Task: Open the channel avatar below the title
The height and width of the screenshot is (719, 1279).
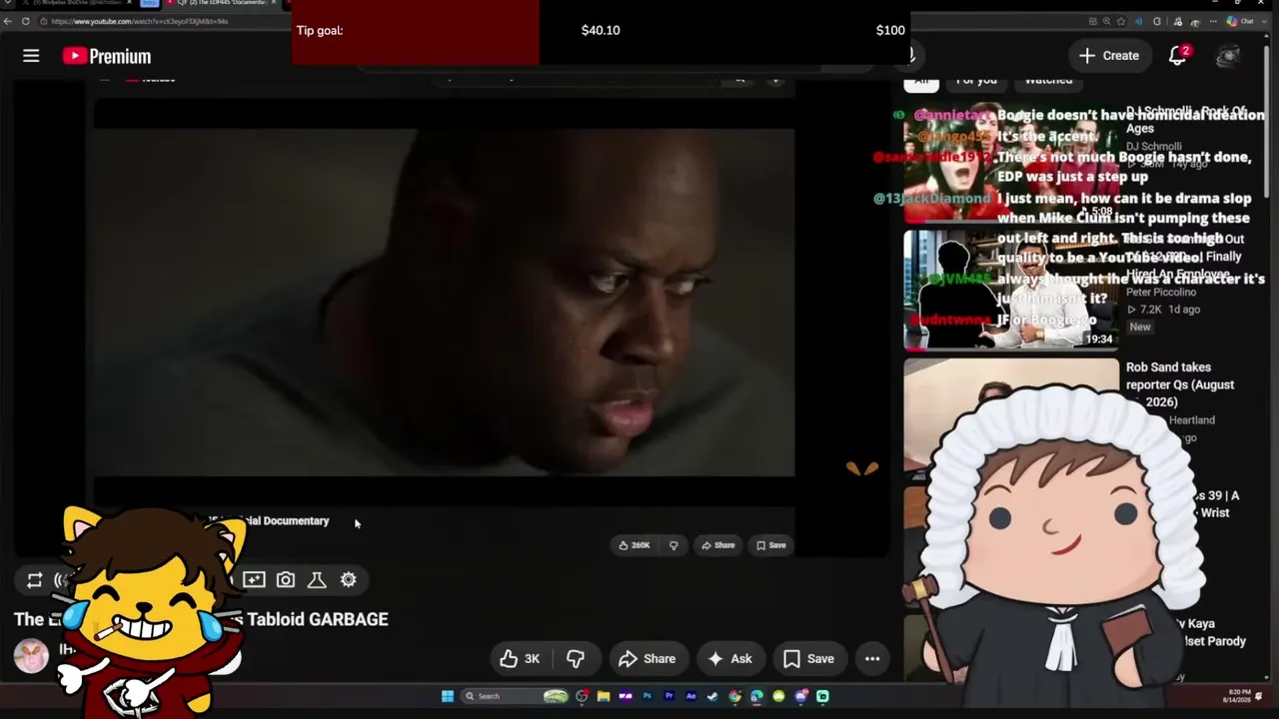Action: 31,656
